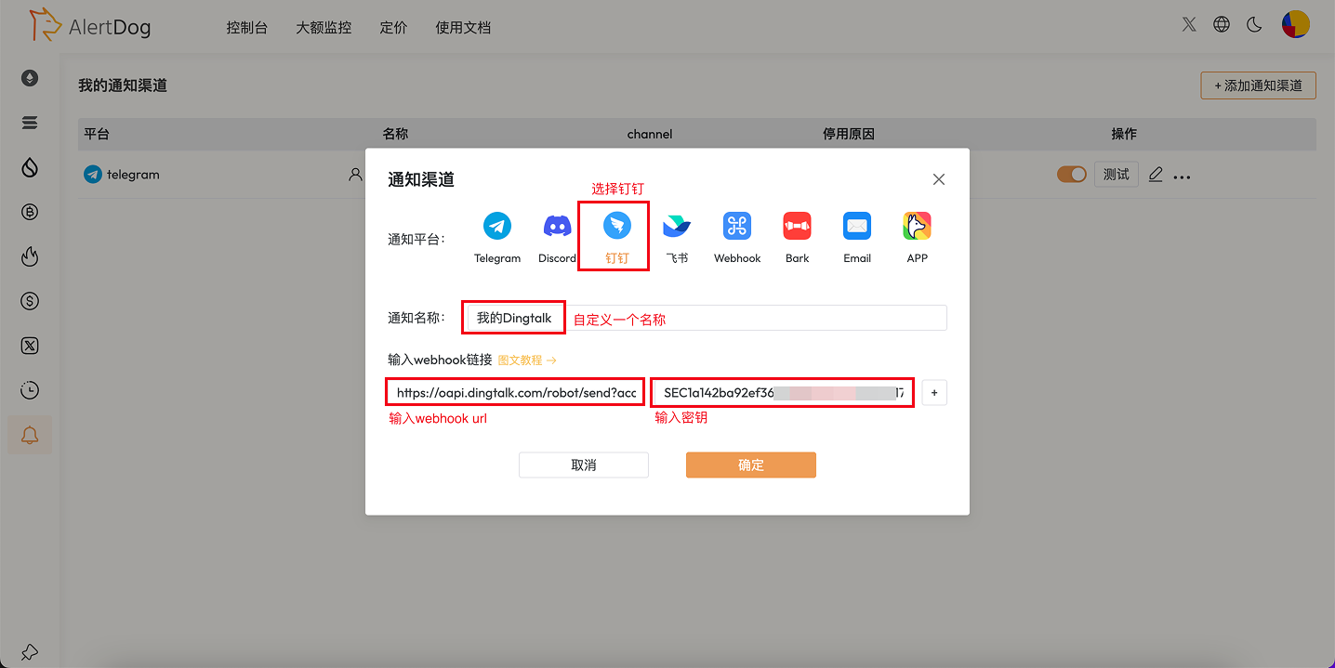Click the 取消 button
Image resolution: width=1335 pixels, height=668 pixels.
[x=584, y=465]
